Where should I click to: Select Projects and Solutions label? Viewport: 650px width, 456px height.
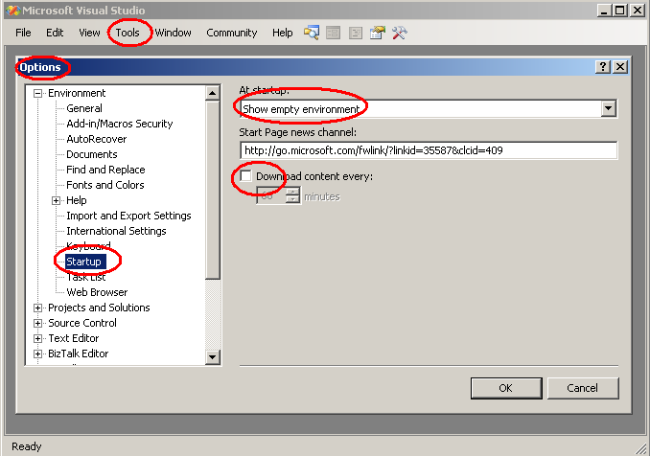coord(99,308)
